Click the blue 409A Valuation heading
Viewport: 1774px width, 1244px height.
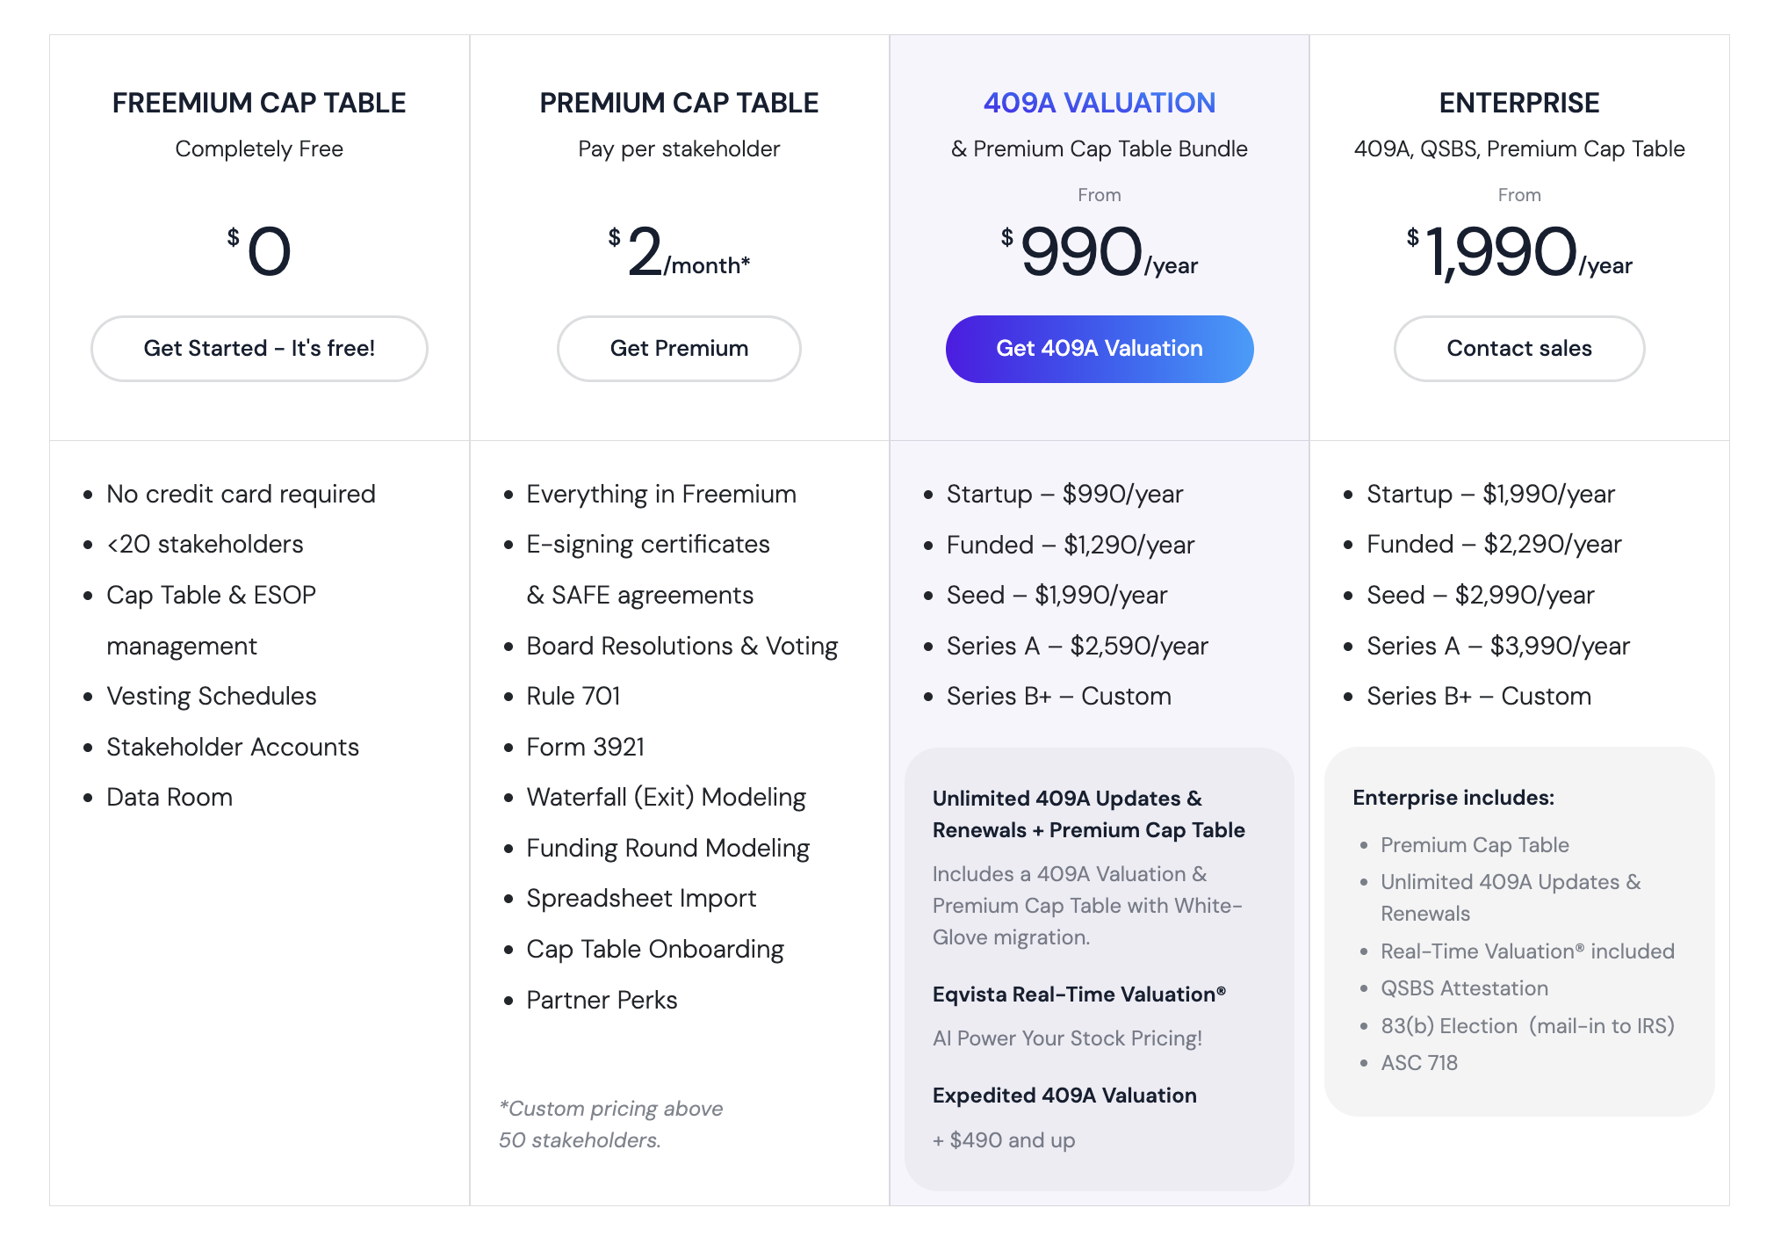point(1099,103)
